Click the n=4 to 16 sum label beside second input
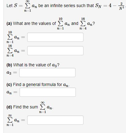 point(16,51)
